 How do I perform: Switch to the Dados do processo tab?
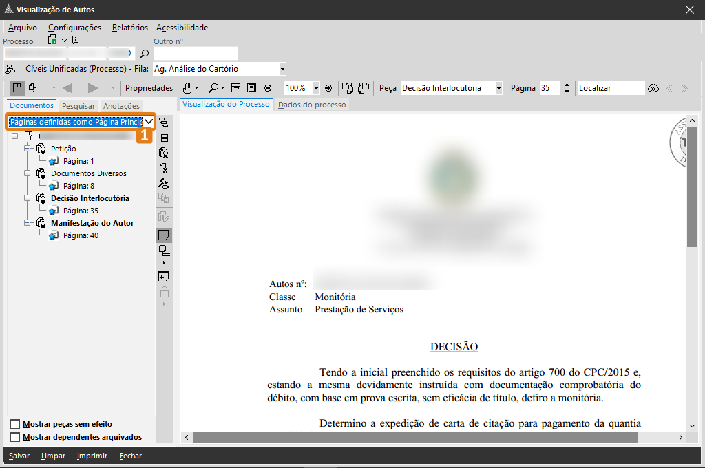coord(312,105)
